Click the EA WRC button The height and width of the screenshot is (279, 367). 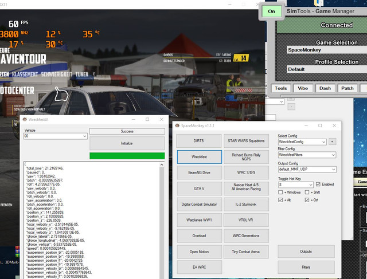pos(199,267)
